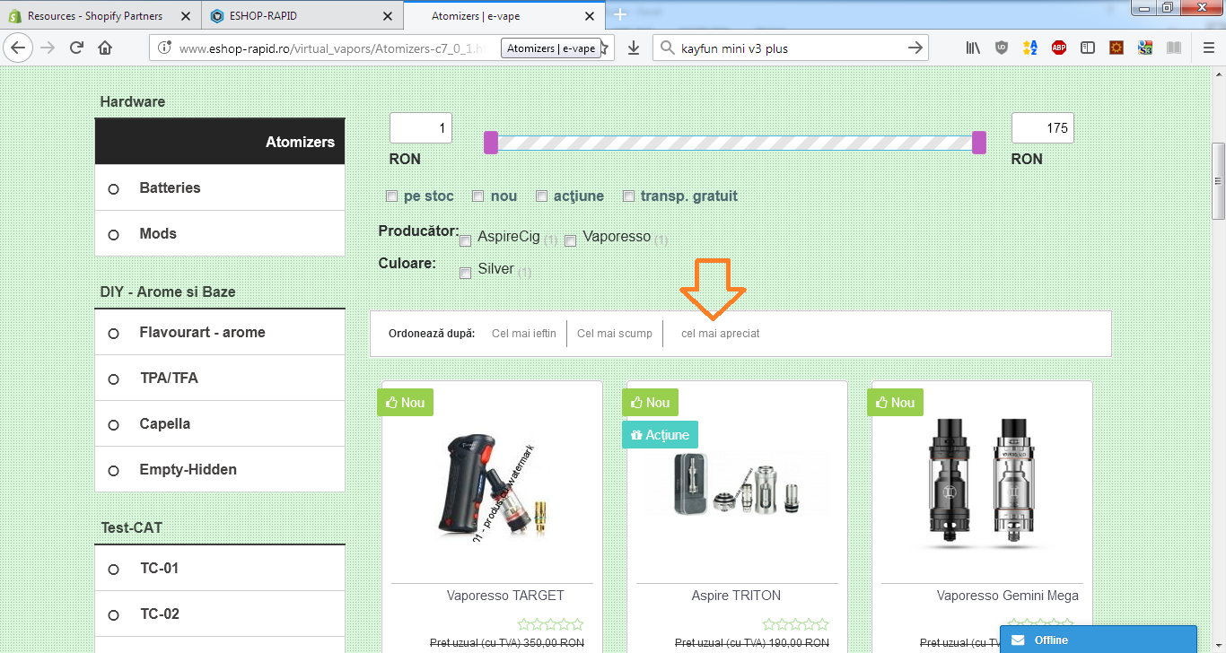Show site information icon in address bar
The height and width of the screenshot is (653, 1226).
164,48
